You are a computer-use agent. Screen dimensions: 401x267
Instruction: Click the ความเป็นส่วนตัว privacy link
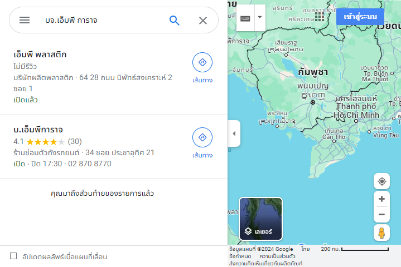click(x=277, y=256)
